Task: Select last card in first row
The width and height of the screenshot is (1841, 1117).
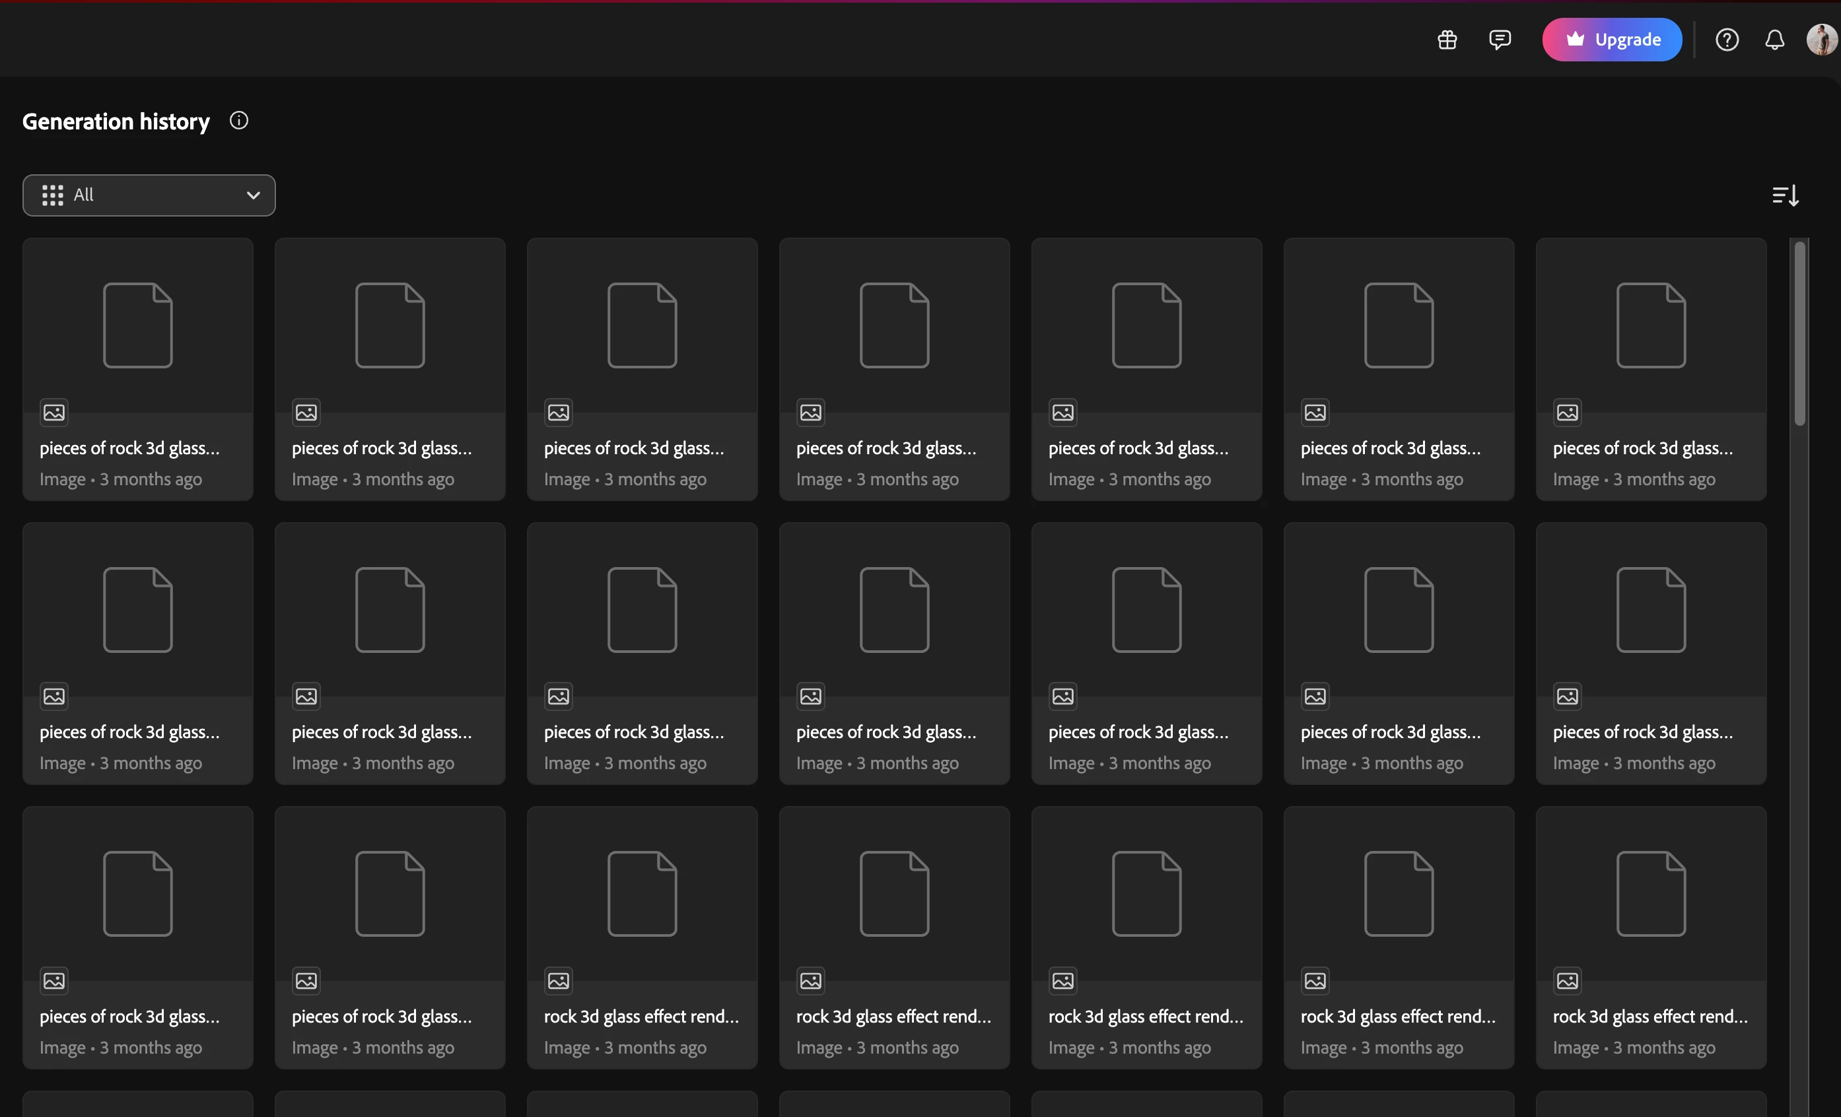Action: click(x=1650, y=369)
